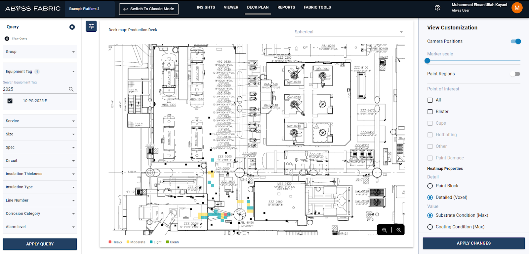Open the filter settings sliders icon

tap(91, 26)
